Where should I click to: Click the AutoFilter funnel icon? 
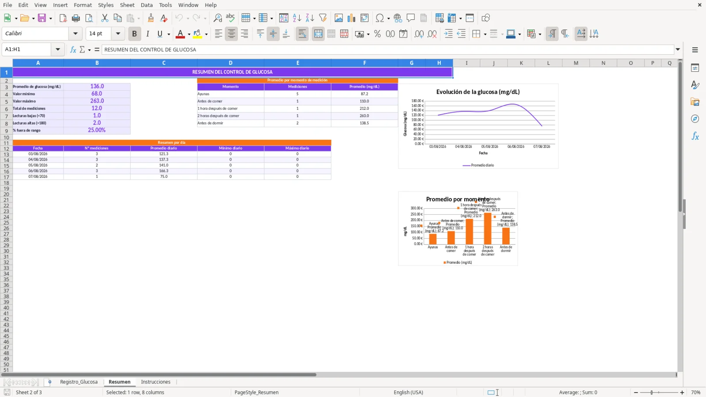point(323,18)
